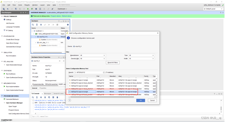Pause Tcl Console output

45,97
